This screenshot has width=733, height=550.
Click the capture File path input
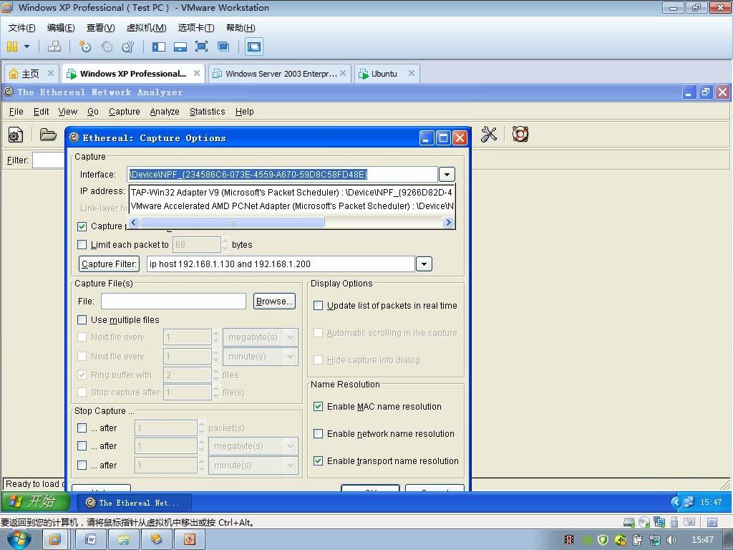tap(173, 301)
